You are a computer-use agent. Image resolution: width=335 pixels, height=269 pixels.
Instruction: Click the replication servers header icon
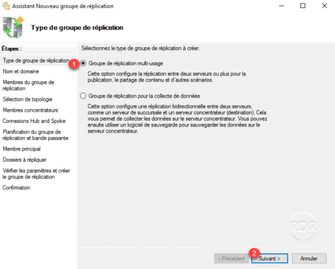click(x=13, y=28)
